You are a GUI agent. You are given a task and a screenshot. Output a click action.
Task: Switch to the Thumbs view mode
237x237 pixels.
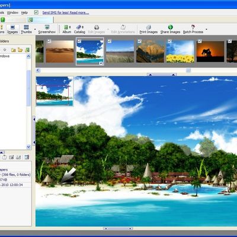(x=26, y=29)
